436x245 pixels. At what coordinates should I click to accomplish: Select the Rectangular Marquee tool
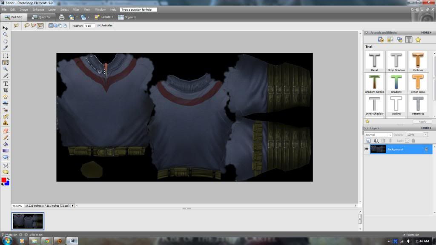(5, 56)
